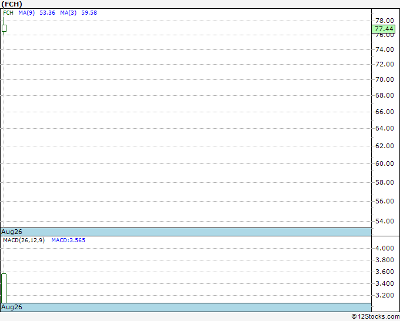Viewport: 400px width, 321px height.
Task: Click the 72.00 price axis label
Action: point(385,64)
